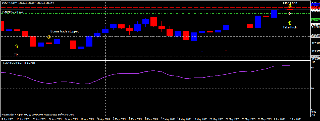This screenshot has height=121, width=320.
Task: Select the yellow up arrow above Take Profit
Action: (290, 23)
